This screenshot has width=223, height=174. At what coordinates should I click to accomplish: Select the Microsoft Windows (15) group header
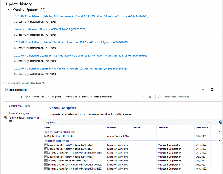pyautogui.click(x=57, y=141)
